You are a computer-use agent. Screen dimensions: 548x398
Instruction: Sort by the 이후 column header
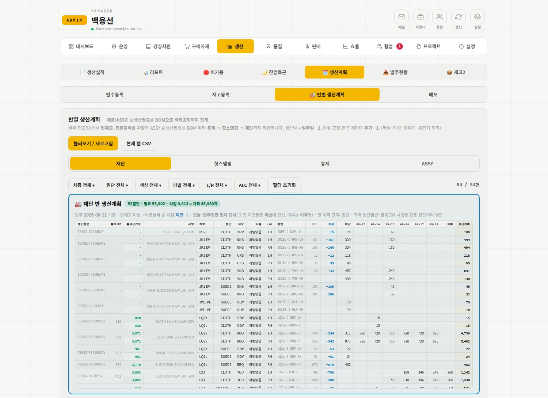pos(448,224)
